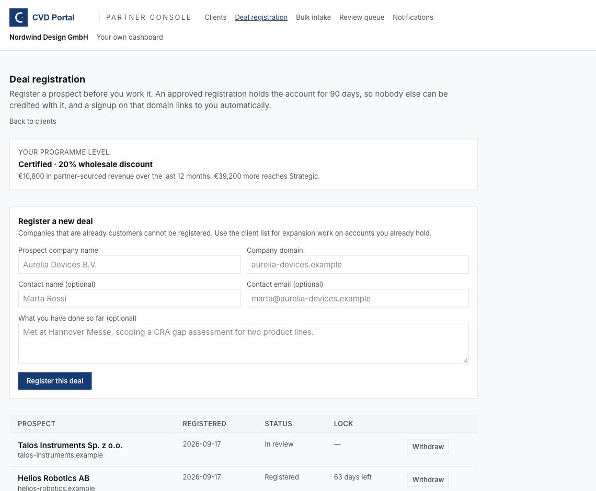Click the 63 days left lock value
Screen dimensions: 596x491
point(353,477)
